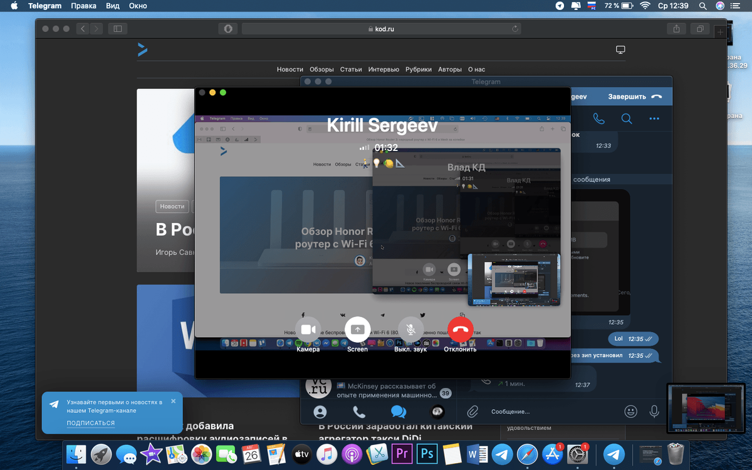
Task: Close the Telegram channel subscription banner
Action: (174, 401)
